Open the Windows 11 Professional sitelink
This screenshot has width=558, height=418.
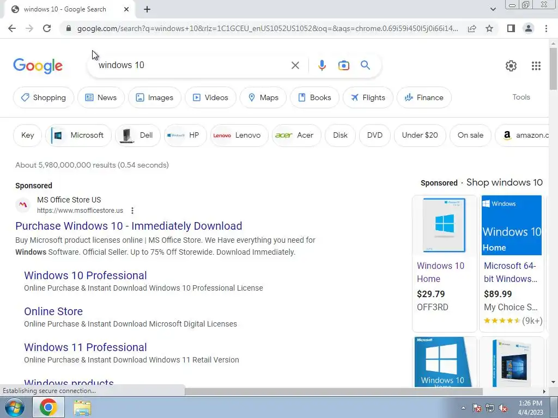(x=86, y=347)
